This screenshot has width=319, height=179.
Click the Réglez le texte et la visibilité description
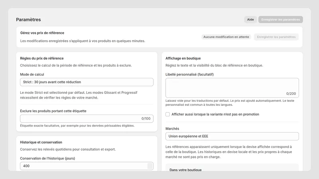214,65
